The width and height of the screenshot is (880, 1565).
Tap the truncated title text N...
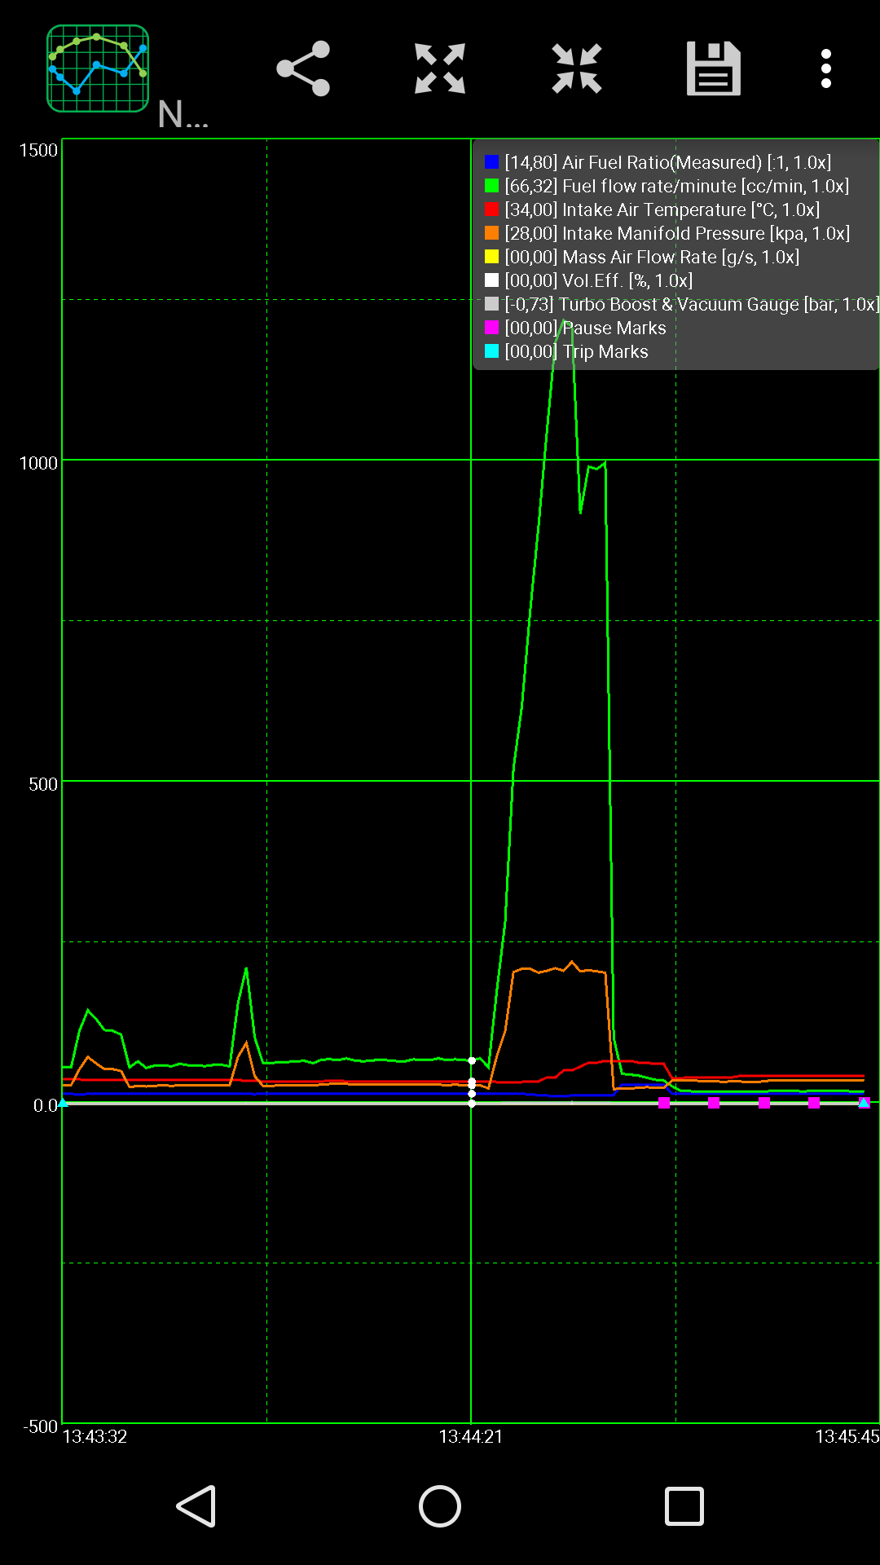tap(183, 115)
